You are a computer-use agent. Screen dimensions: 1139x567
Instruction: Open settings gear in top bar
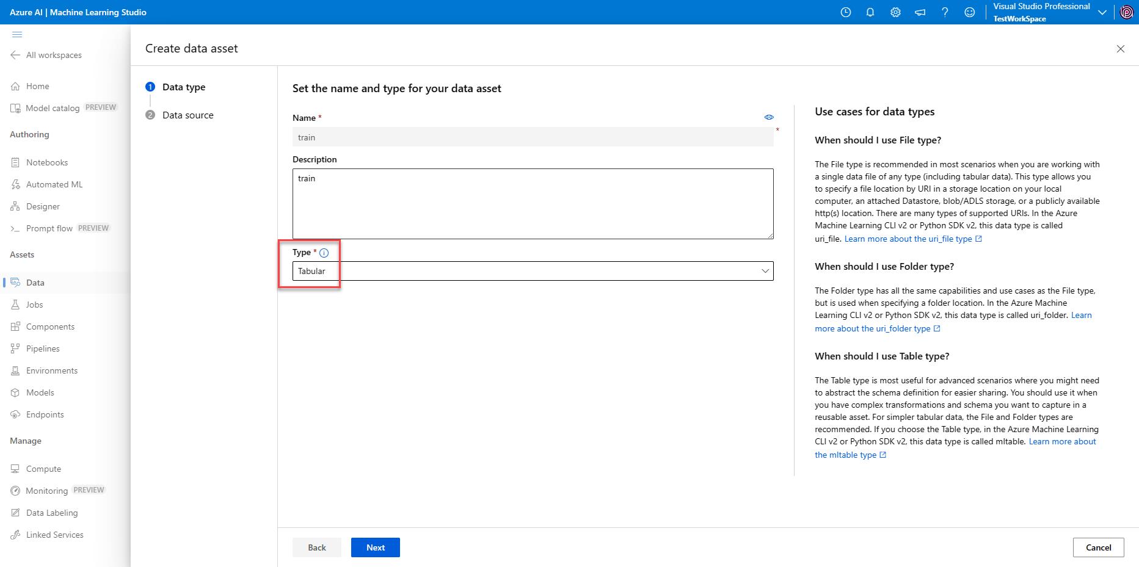895,12
